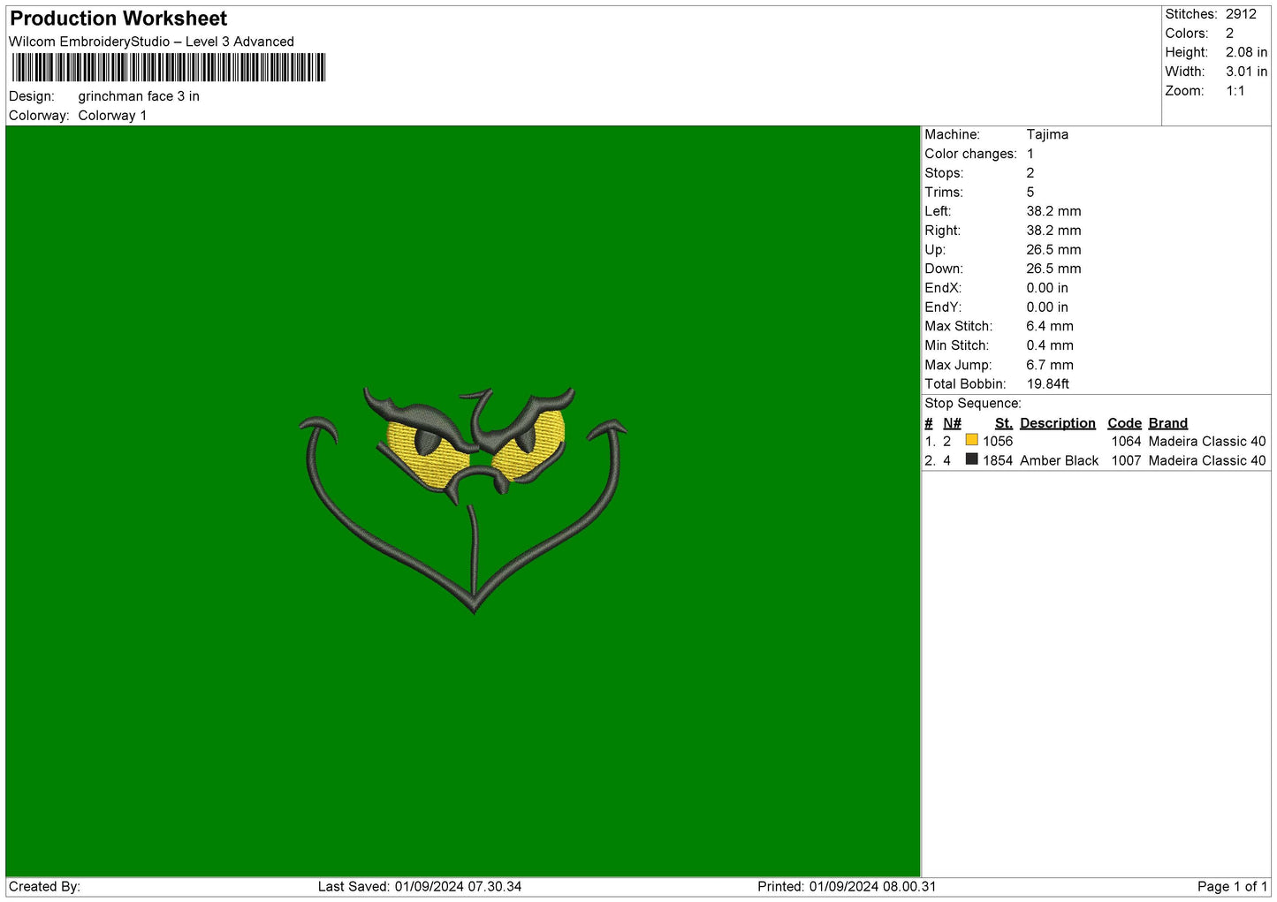This screenshot has width=1277, height=902.
Task: Click the EndX value '0.00 in'
Action: coord(1047,288)
